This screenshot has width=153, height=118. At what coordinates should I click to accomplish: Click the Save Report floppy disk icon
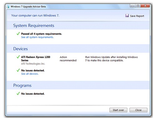(x=127, y=16)
